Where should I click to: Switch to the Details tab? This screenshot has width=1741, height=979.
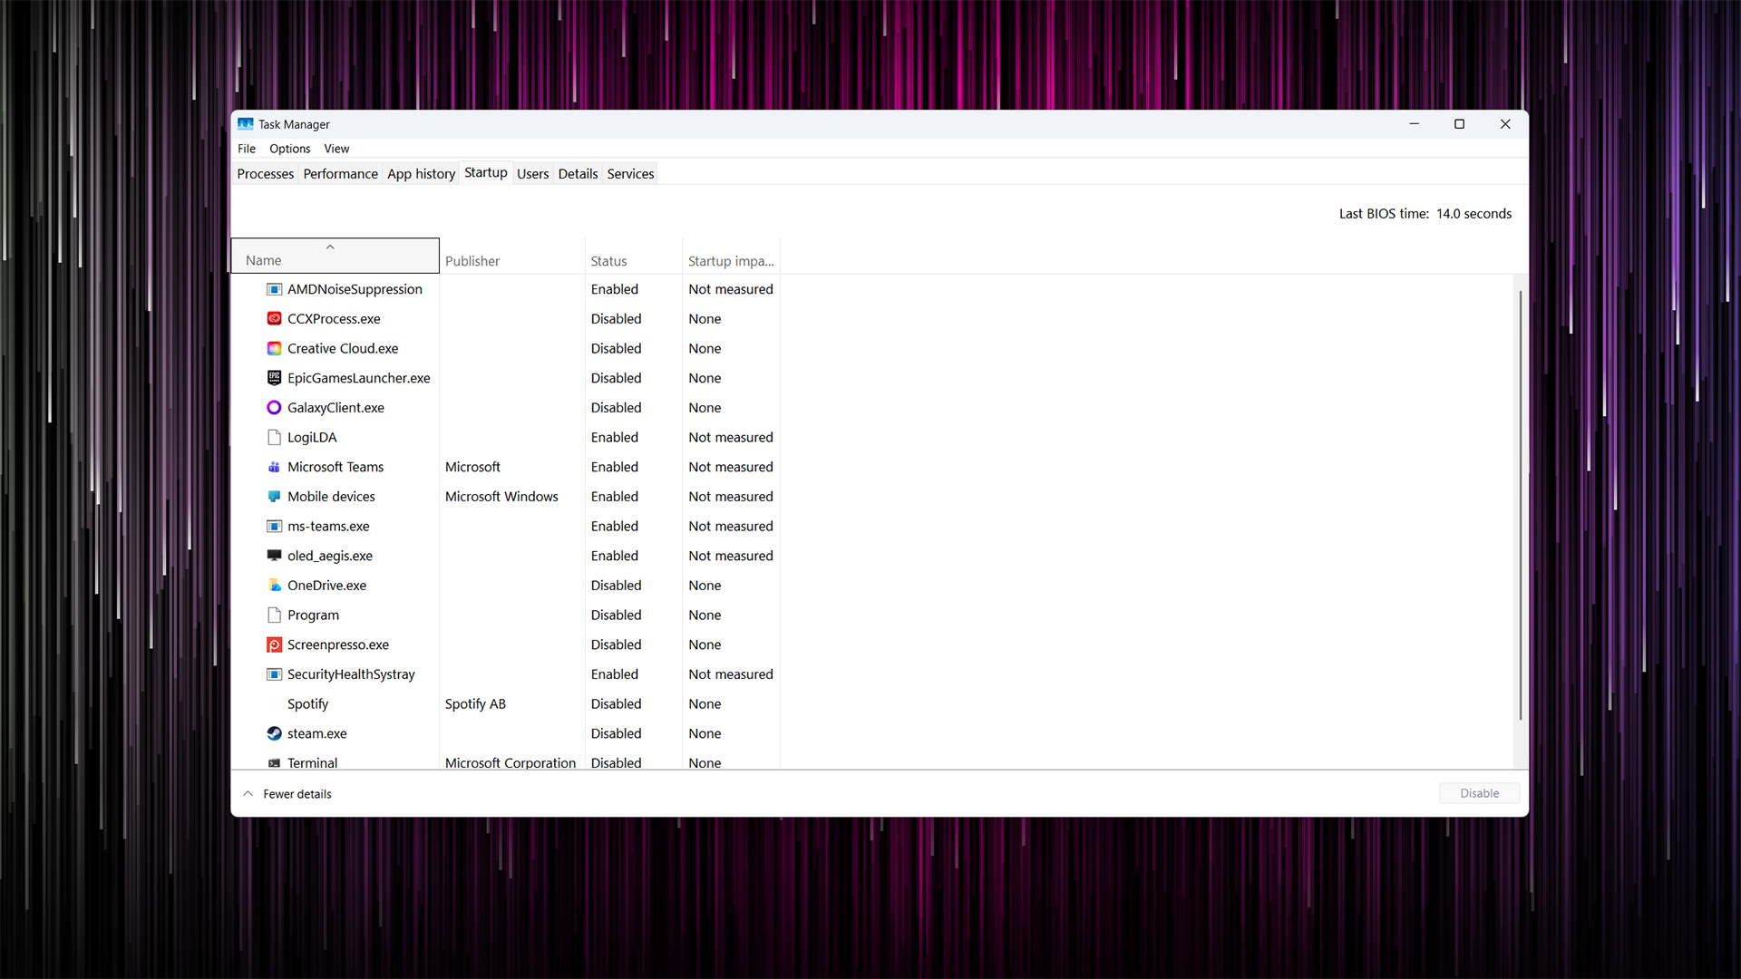[578, 173]
